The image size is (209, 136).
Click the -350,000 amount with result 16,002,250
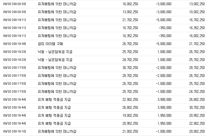pos(165,36)
